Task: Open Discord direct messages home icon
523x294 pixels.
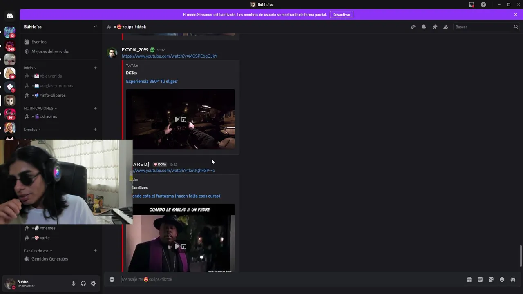Action: [x=10, y=16]
